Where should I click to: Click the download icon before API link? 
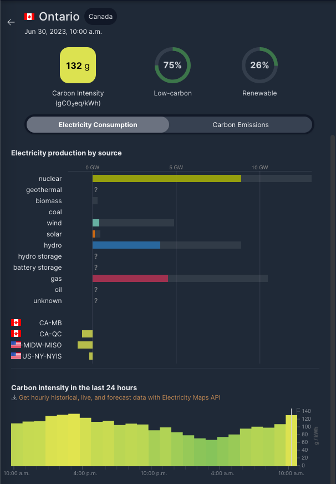14,397
